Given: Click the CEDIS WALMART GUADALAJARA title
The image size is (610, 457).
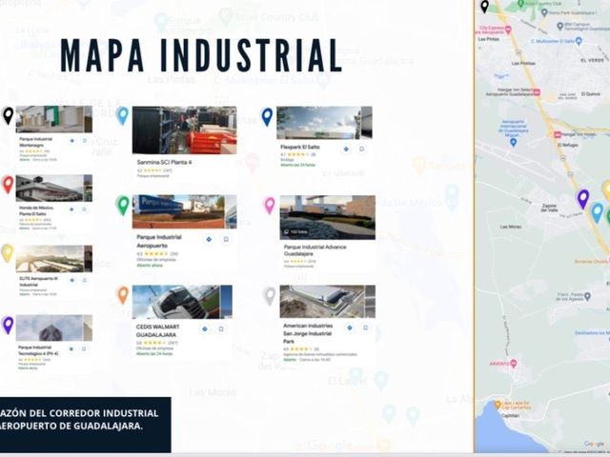Looking at the screenshot, I should [x=158, y=330].
